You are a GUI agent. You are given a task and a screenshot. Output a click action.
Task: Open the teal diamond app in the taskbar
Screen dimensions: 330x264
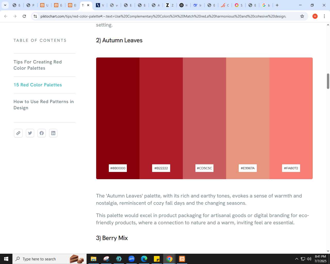(119, 259)
